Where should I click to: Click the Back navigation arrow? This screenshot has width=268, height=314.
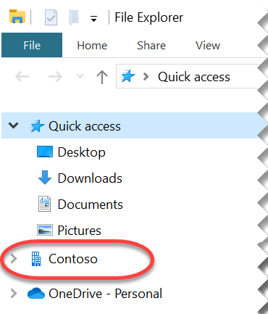(22, 77)
